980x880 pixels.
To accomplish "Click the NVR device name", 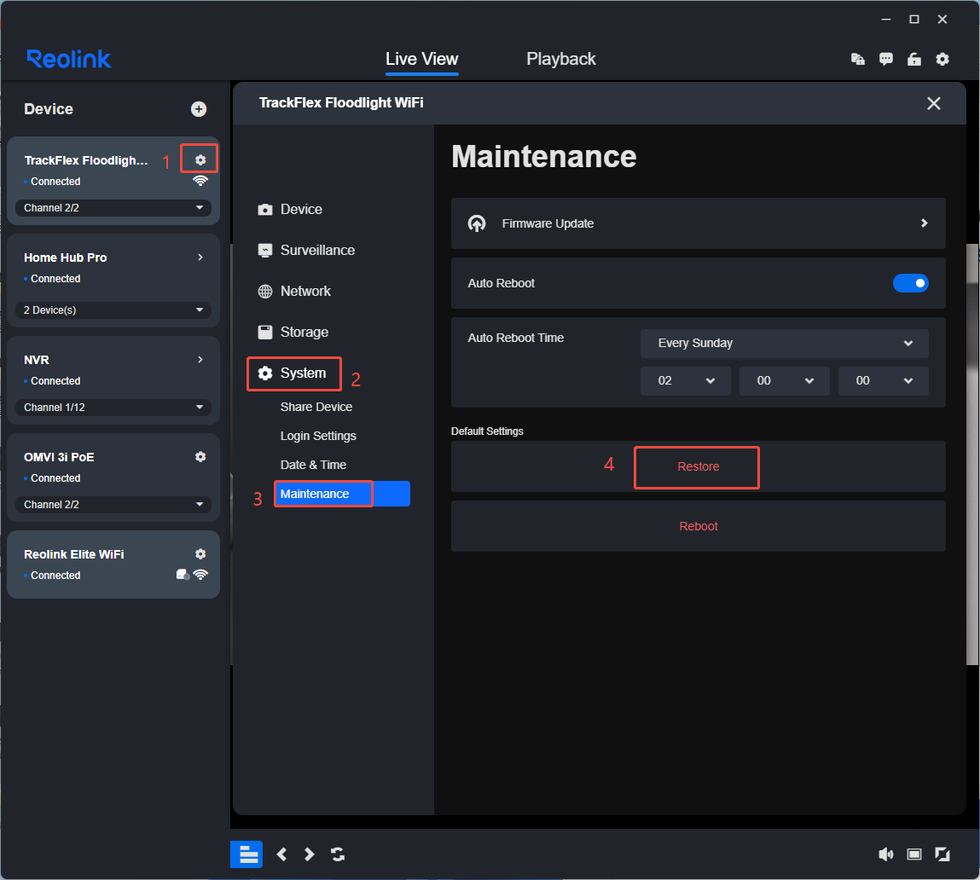I will 37,360.
